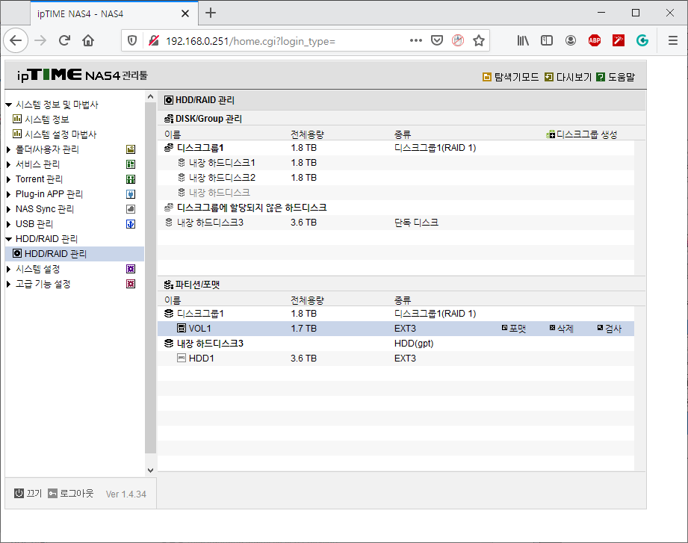Click the 디스크그룹 생성 plus icon
This screenshot has width=688, height=543.
tap(551, 134)
